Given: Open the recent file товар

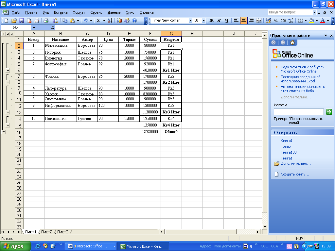Looking at the screenshot, I should pos(286,146).
